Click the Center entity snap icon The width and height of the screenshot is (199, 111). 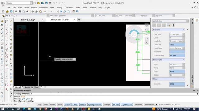coord(7,49)
